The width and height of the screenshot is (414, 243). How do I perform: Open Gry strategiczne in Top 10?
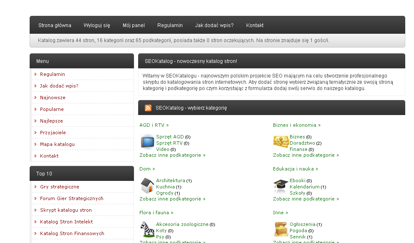pyautogui.click(x=59, y=187)
